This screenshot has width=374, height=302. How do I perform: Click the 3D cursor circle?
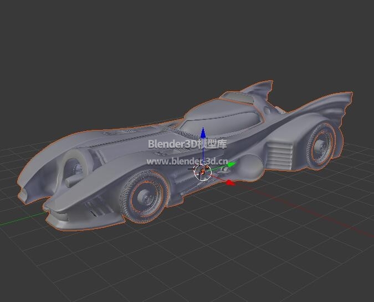(x=203, y=172)
